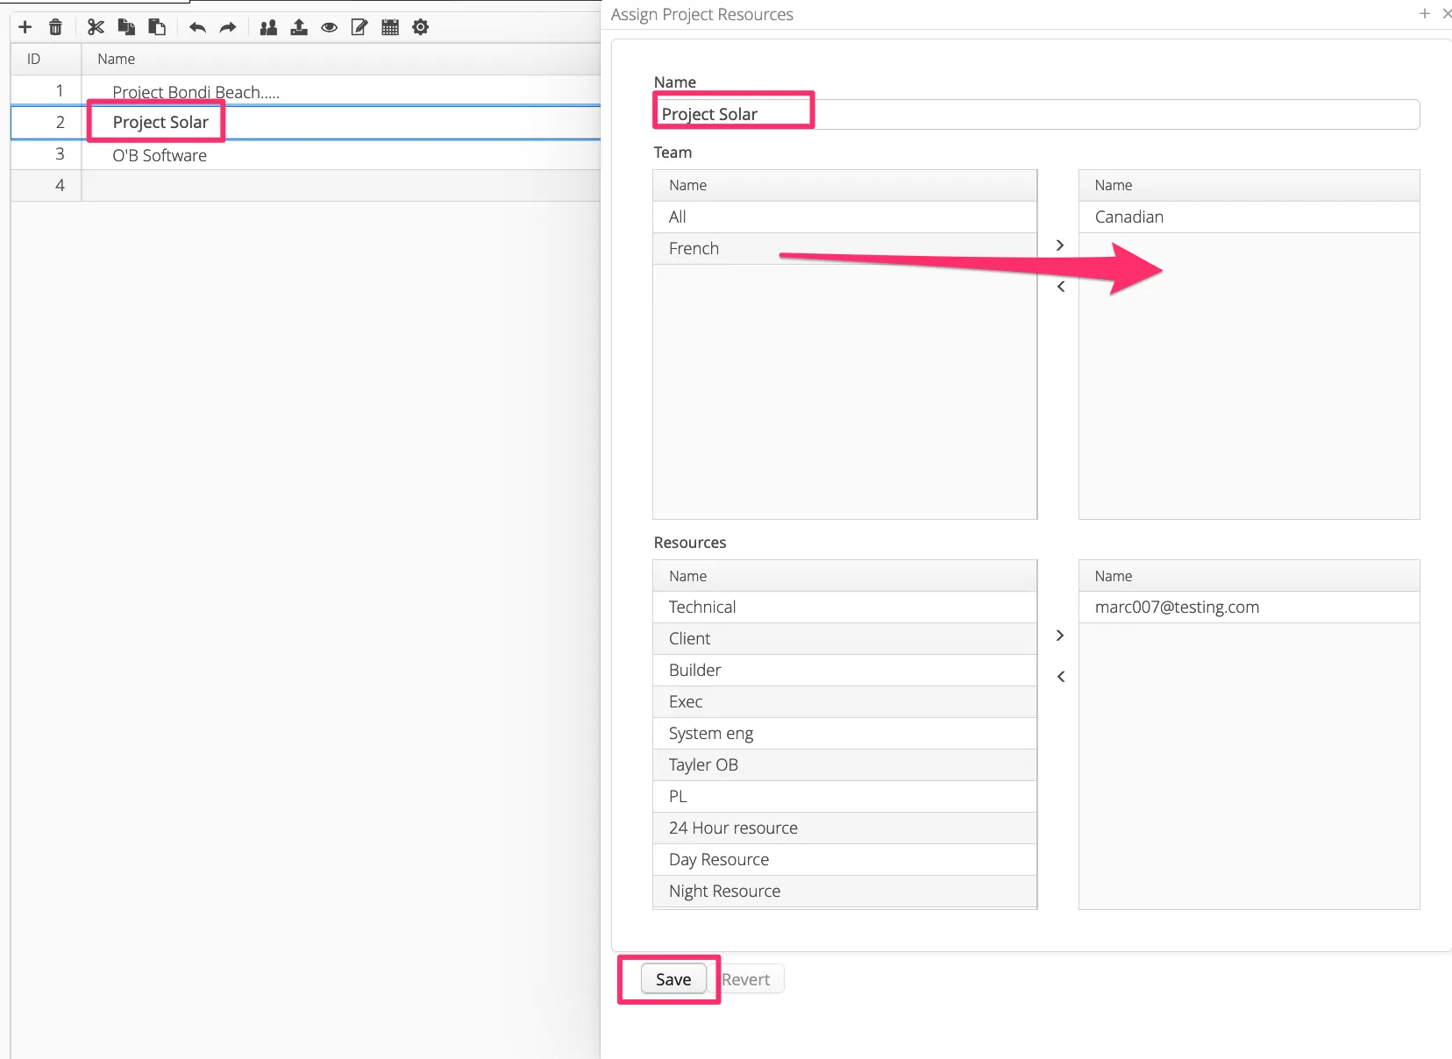Remove team with Team left arrow
Viewport: 1452px width, 1059px height.
tap(1060, 287)
